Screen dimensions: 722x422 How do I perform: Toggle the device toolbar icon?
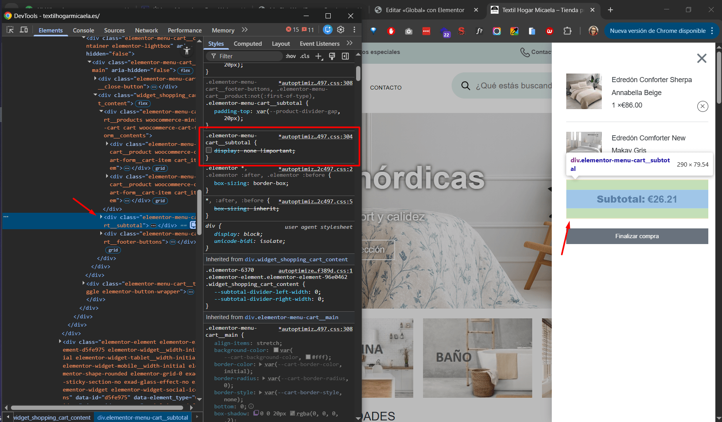pos(24,30)
